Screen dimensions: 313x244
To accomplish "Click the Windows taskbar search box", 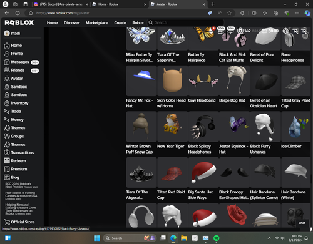I will tap(130, 238).
